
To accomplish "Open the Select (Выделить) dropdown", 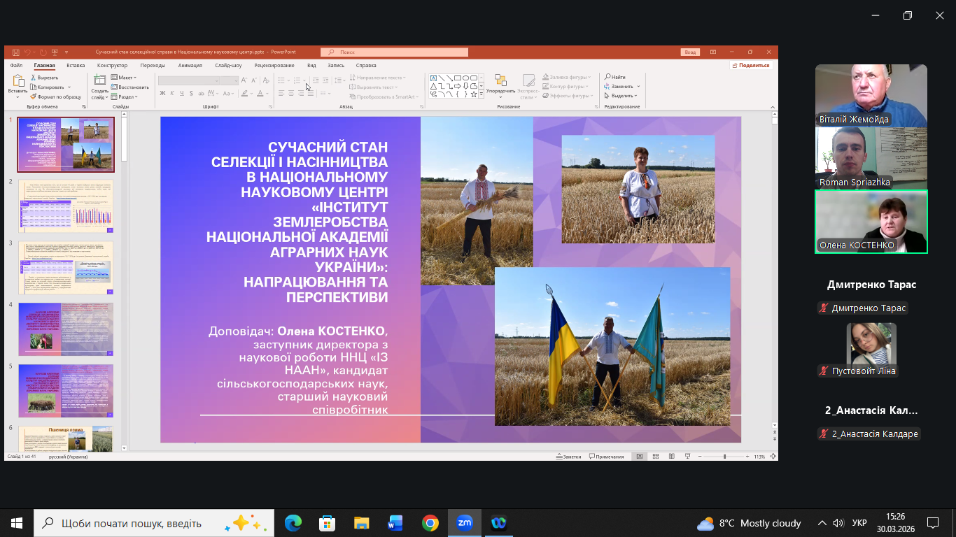I will (x=623, y=96).
